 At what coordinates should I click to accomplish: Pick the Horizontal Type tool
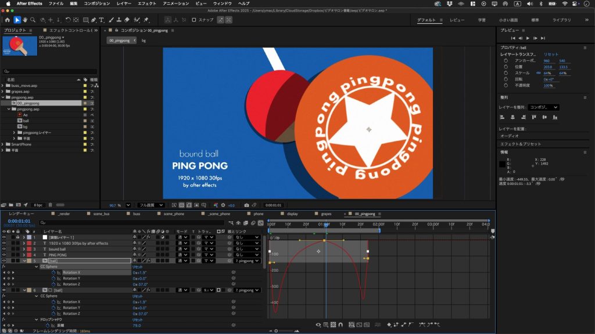[102, 20]
